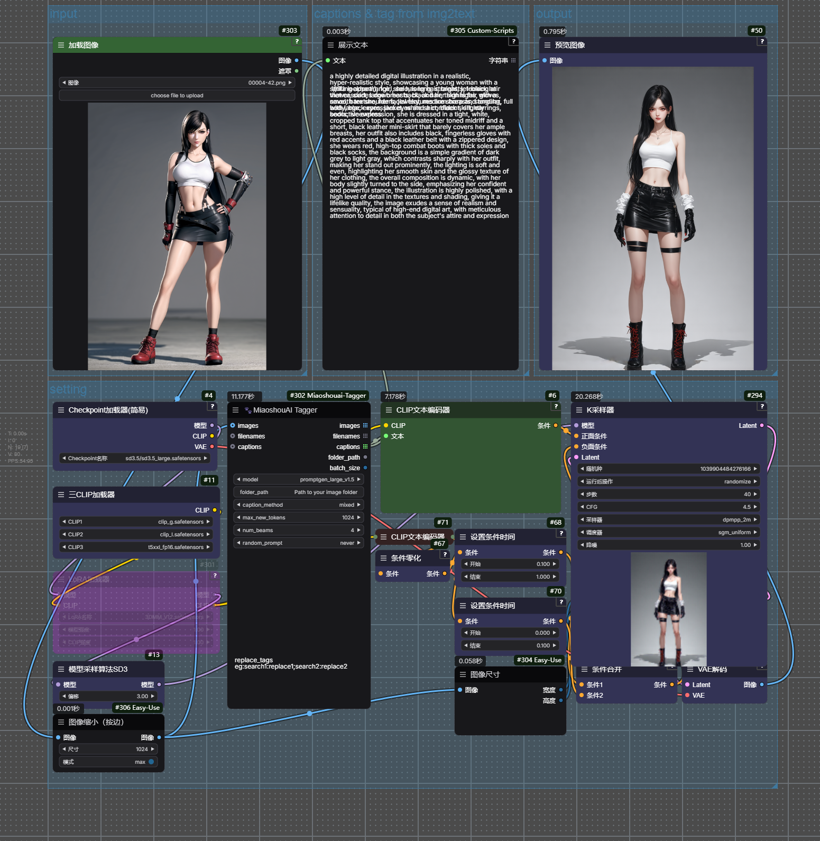Open the menu icon on MiaoshouAI Tagger node
The width and height of the screenshot is (820, 841).
[235, 410]
